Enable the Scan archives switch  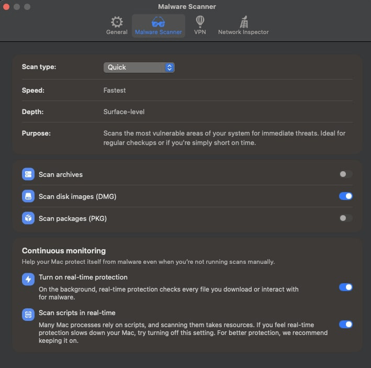[346, 174]
